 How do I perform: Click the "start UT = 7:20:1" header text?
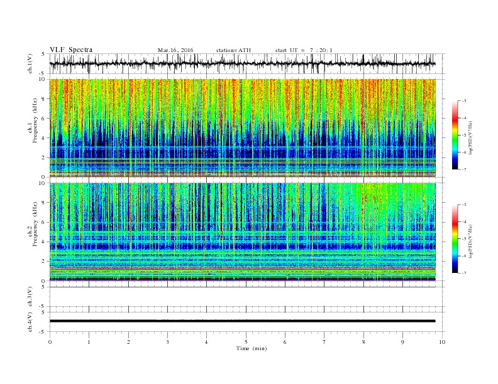304,50
